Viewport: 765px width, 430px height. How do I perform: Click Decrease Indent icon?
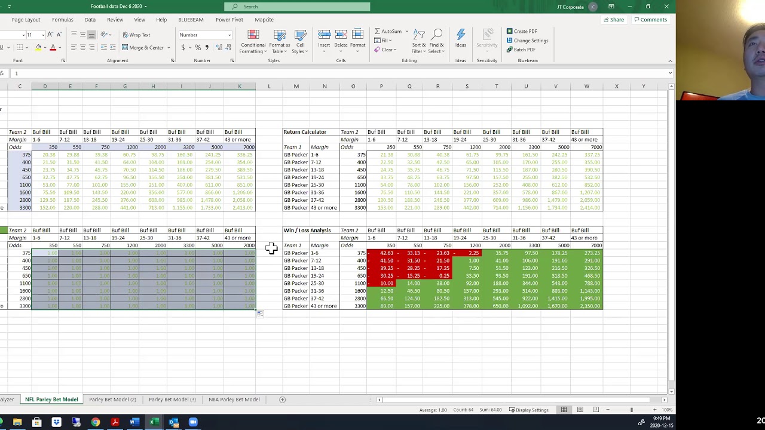pos(103,48)
